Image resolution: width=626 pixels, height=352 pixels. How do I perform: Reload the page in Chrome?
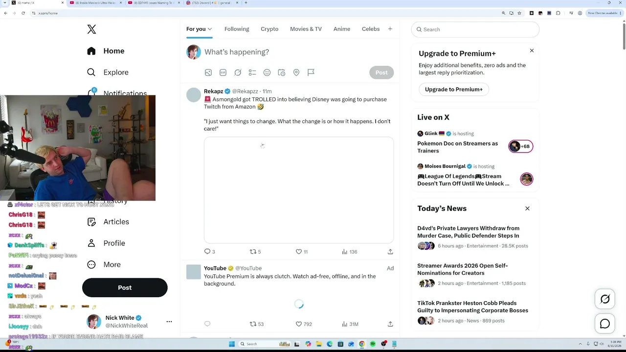coord(23,13)
